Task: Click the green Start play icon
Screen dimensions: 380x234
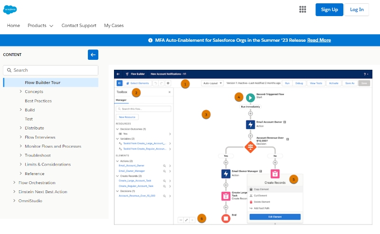Action: coord(250,97)
